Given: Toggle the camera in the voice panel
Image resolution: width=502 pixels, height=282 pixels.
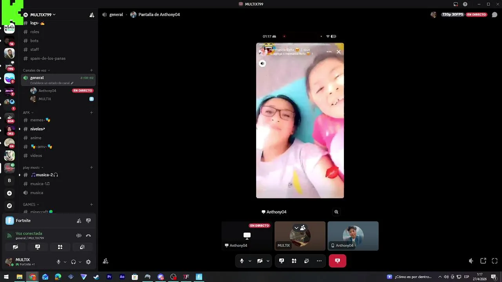Looking at the screenshot, I should tap(15, 247).
